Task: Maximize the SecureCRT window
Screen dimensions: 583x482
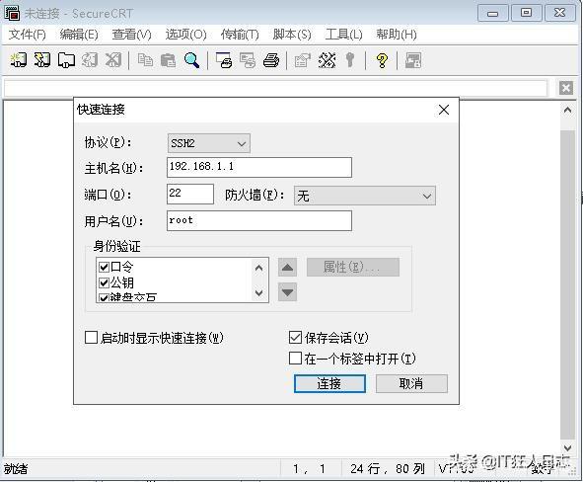Action: coord(526,14)
